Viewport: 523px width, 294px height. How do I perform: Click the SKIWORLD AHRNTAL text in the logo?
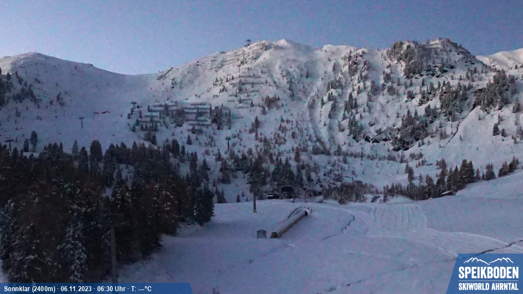488,286
